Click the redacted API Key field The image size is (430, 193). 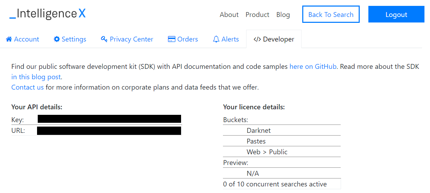click(x=109, y=119)
